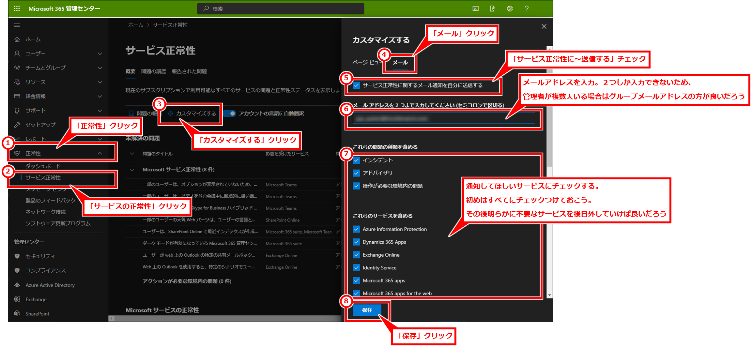Close the カスタマイズする panel
752x347 pixels.
tap(544, 26)
